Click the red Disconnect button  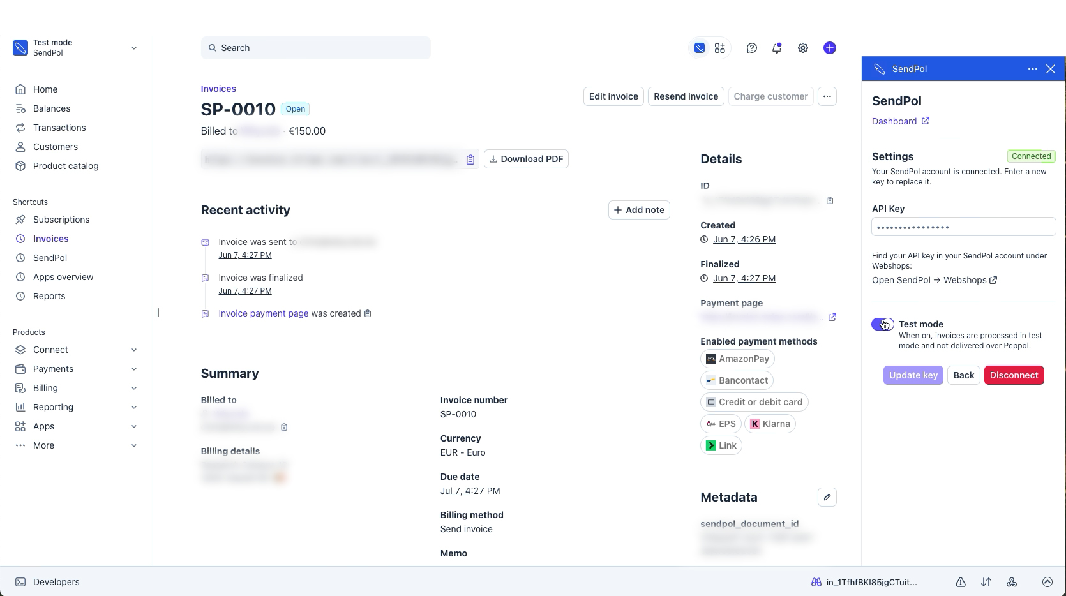click(x=1014, y=375)
